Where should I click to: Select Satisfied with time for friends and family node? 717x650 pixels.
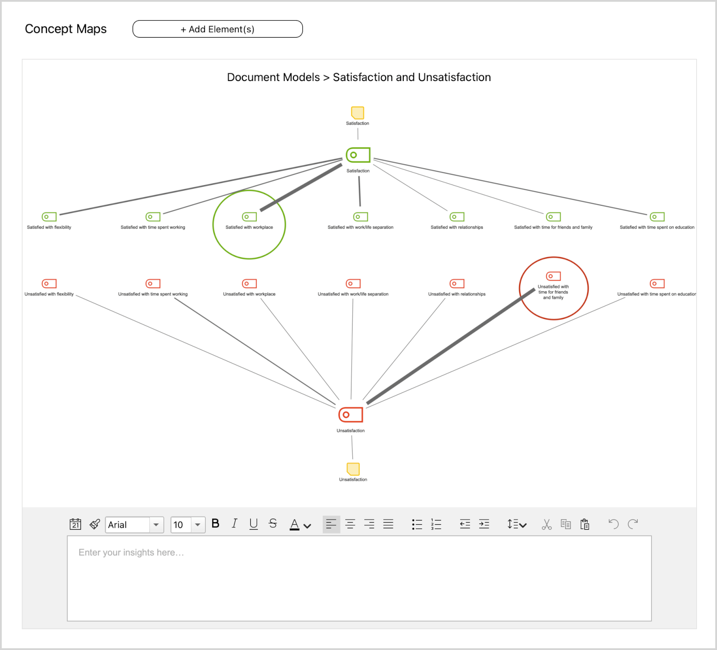(553, 217)
